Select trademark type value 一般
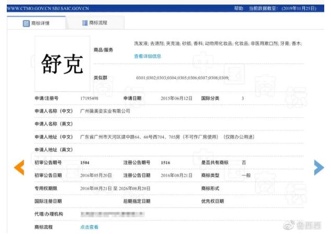 pyautogui.click(x=246, y=175)
